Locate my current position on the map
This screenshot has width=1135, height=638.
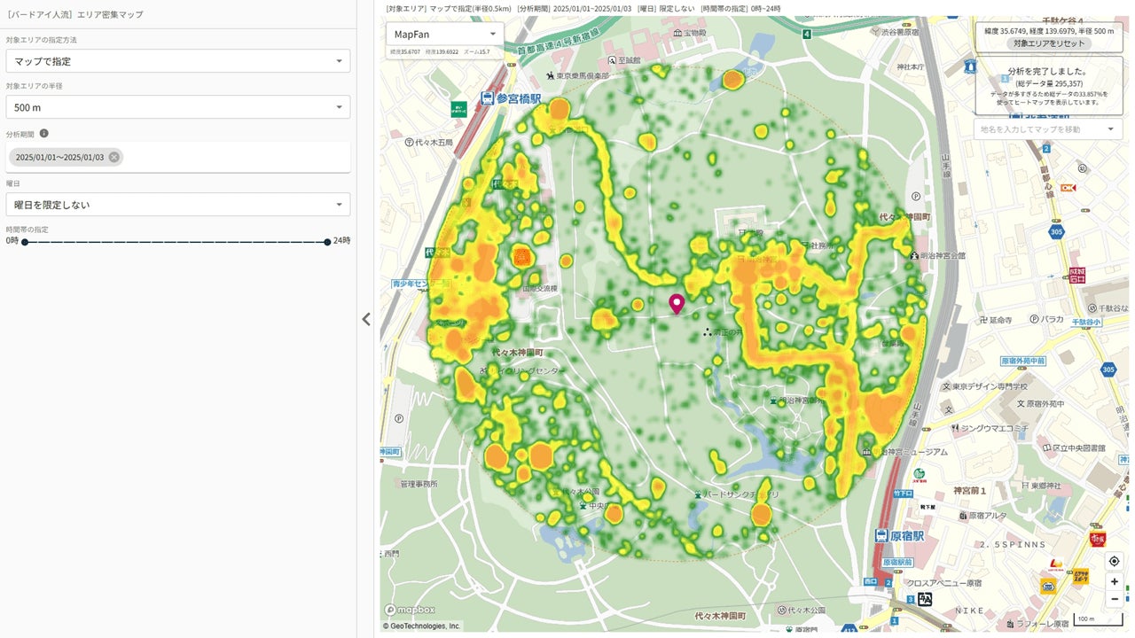pyautogui.click(x=1115, y=561)
